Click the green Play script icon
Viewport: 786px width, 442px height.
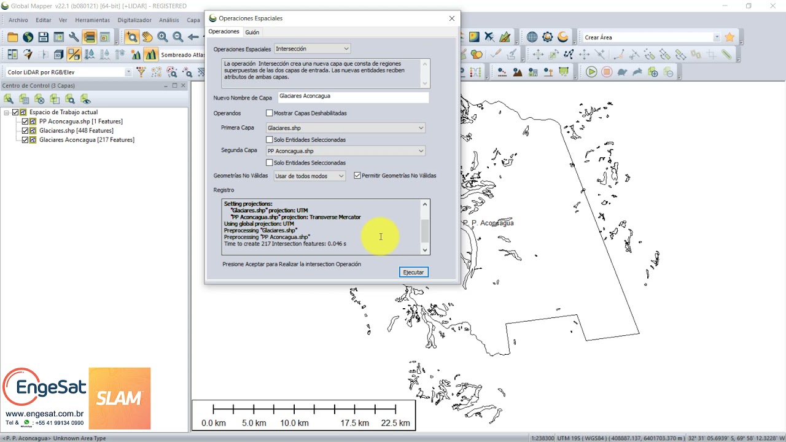tap(591, 72)
